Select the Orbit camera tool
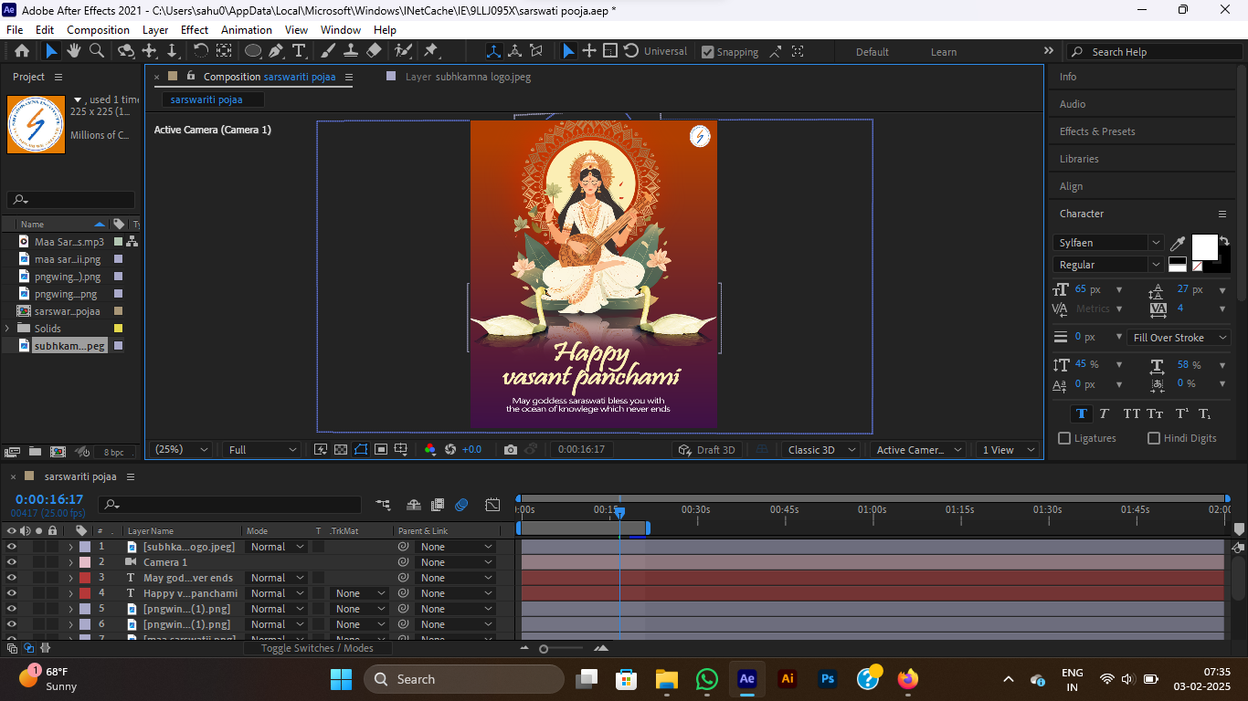Viewport: 1248px width, 701px height. point(127,51)
